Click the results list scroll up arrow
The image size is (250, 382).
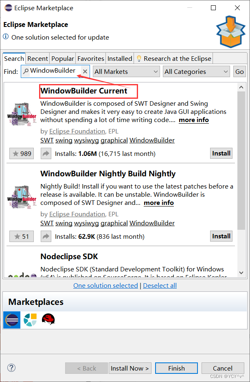[x=241, y=87]
